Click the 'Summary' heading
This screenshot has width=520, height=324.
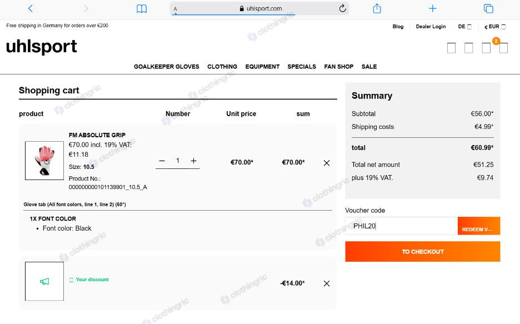pyautogui.click(x=372, y=96)
